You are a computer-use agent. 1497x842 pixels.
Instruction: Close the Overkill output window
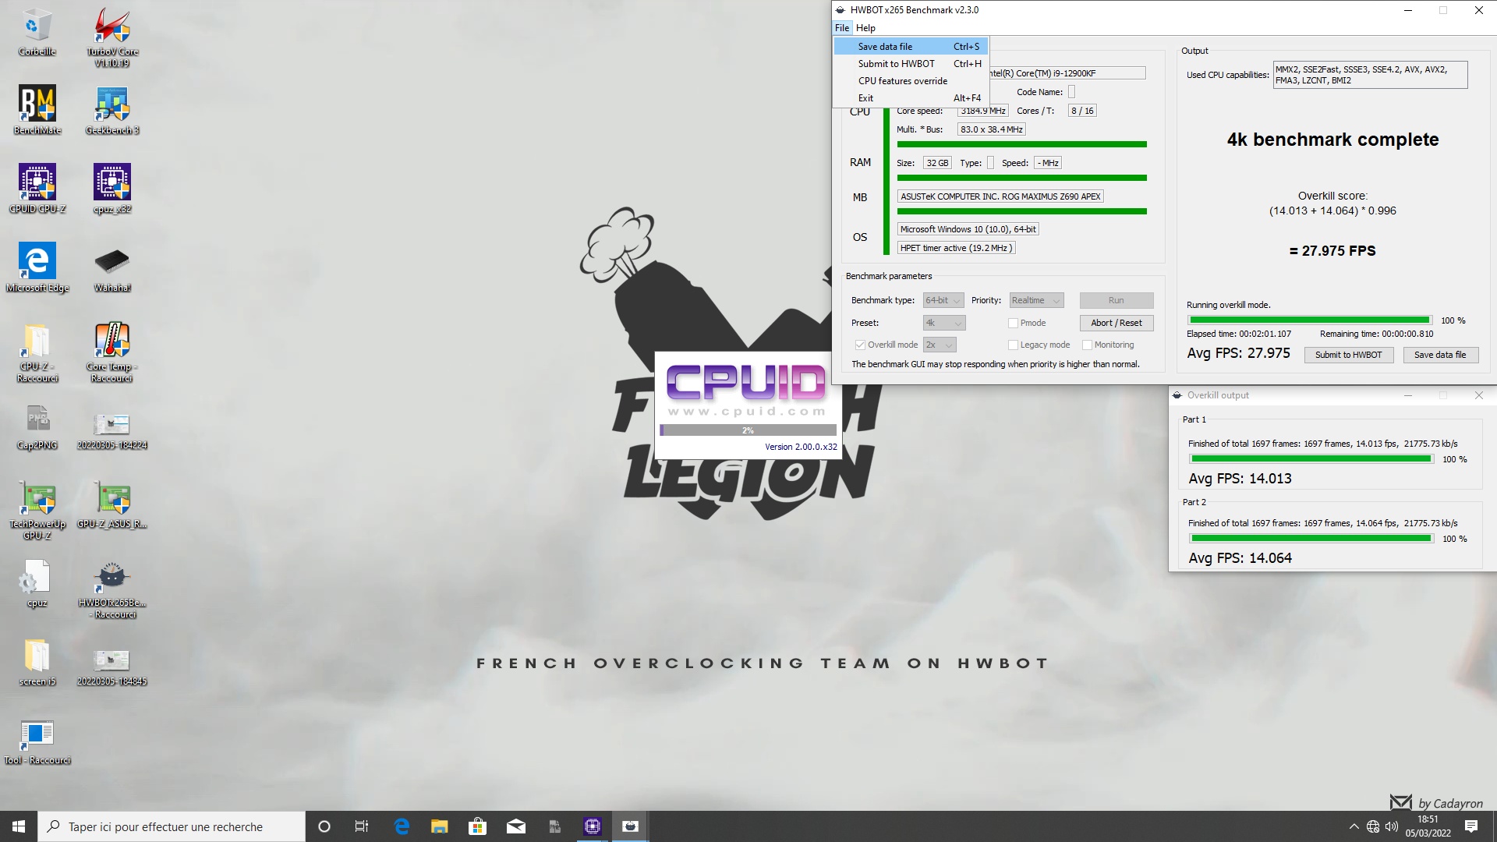click(x=1478, y=395)
